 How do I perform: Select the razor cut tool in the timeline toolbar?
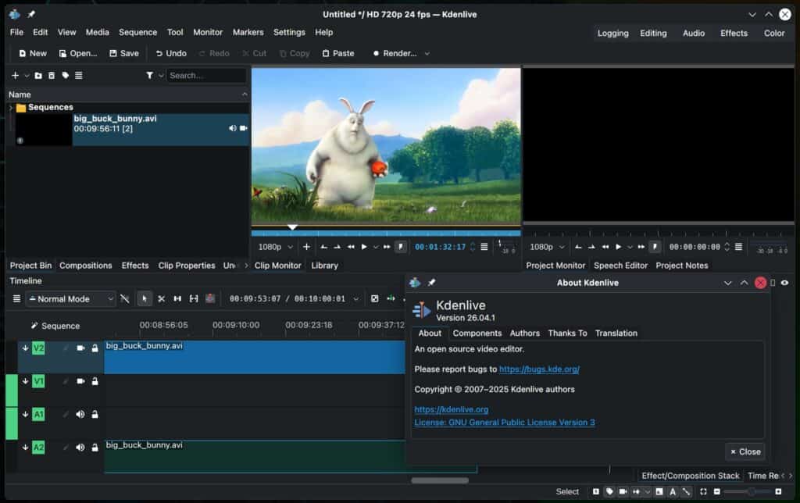[161, 299]
